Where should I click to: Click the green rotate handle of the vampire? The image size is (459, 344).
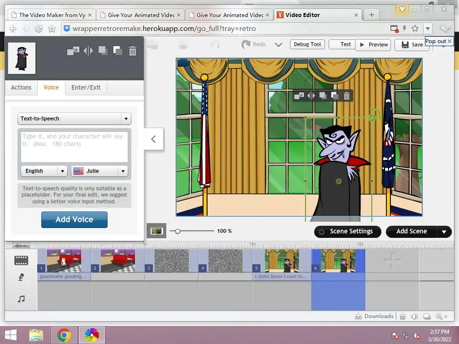point(372,118)
